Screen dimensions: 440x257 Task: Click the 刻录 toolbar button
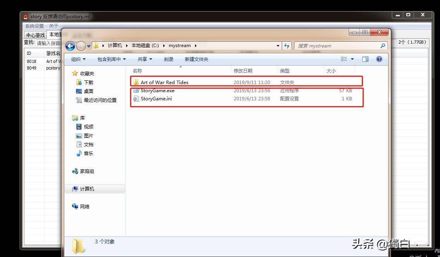pyautogui.click(x=168, y=59)
